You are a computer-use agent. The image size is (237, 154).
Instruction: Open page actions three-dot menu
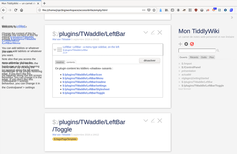[x=143, y=10]
